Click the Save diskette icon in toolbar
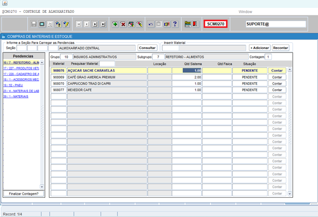Viewport: 318px width, 217px height. (34, 24)
